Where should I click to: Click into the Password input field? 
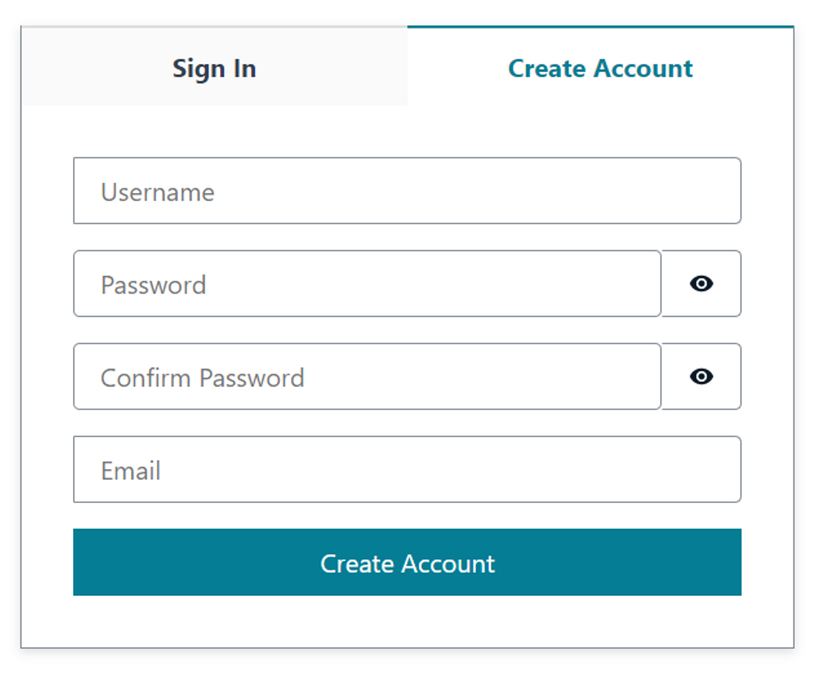coord(367,284)
